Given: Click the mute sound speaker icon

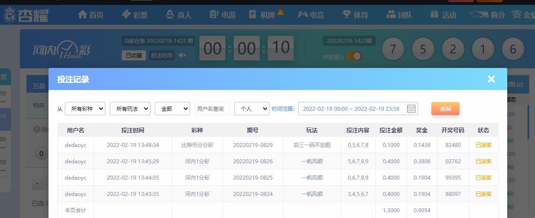Looking at the screenshot, I should 183,55.
